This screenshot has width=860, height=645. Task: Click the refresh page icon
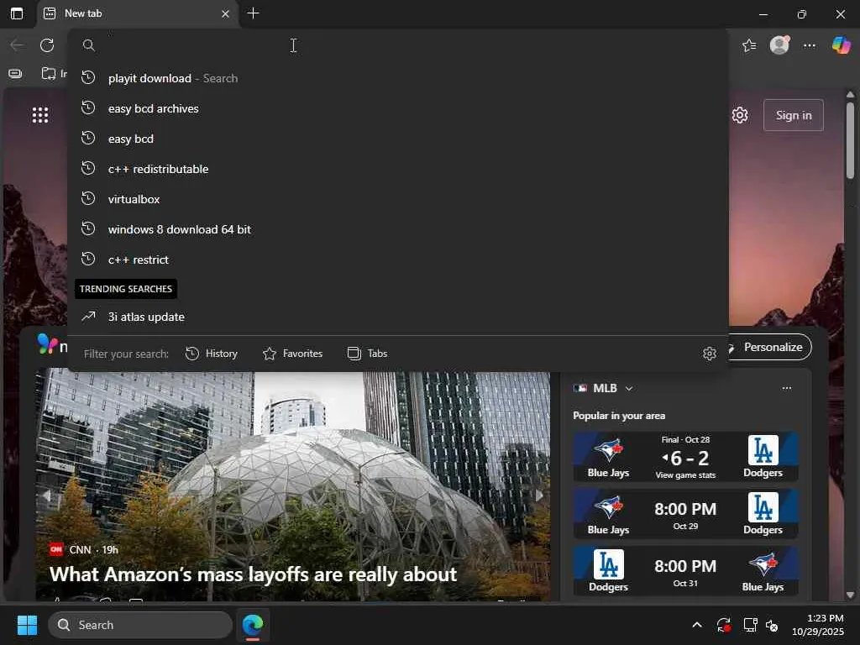click(47, 45)
